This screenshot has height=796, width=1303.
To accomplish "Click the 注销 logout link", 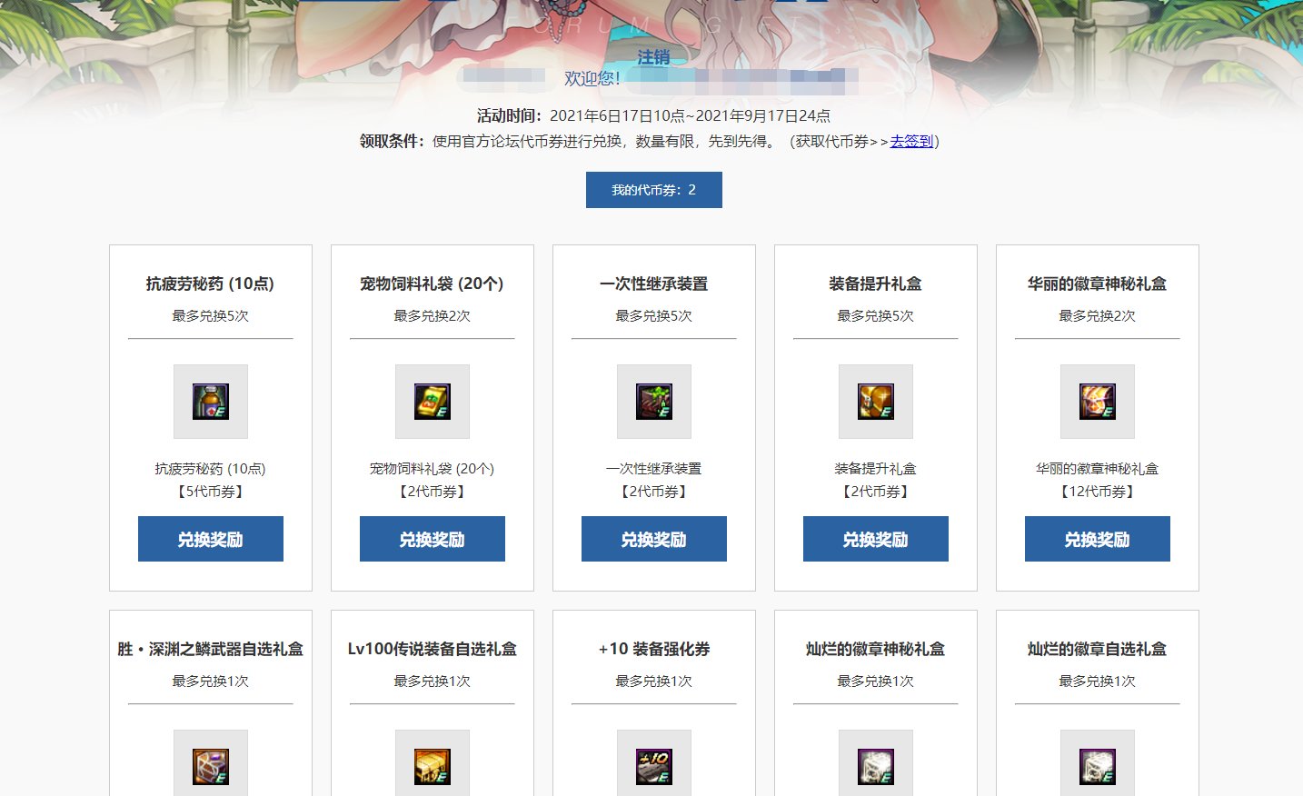I will (653, 57).
